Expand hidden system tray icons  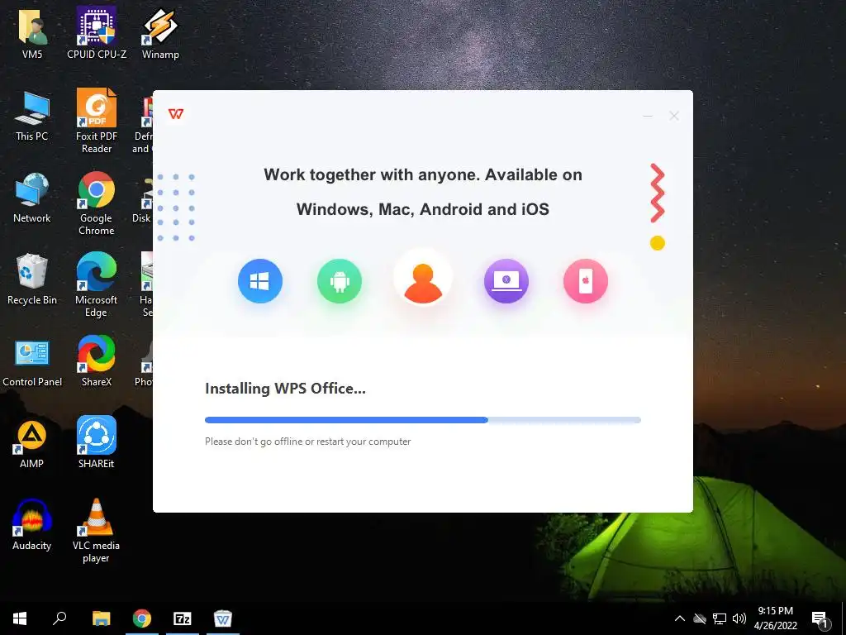click(x=680, y=618)
